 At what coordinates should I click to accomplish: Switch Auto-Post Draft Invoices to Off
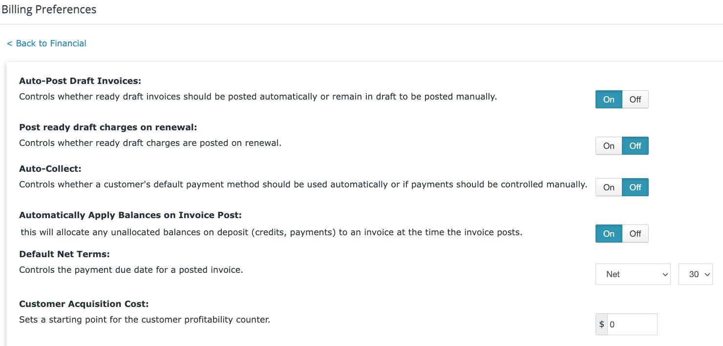(635, 100)
